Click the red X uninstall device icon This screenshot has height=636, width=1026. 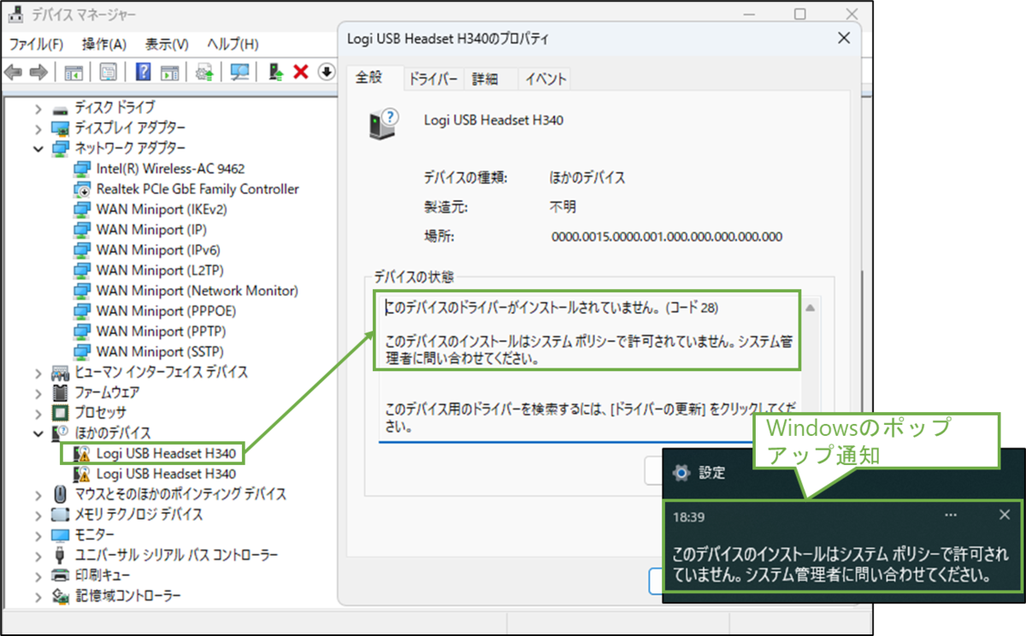[301, 72]
